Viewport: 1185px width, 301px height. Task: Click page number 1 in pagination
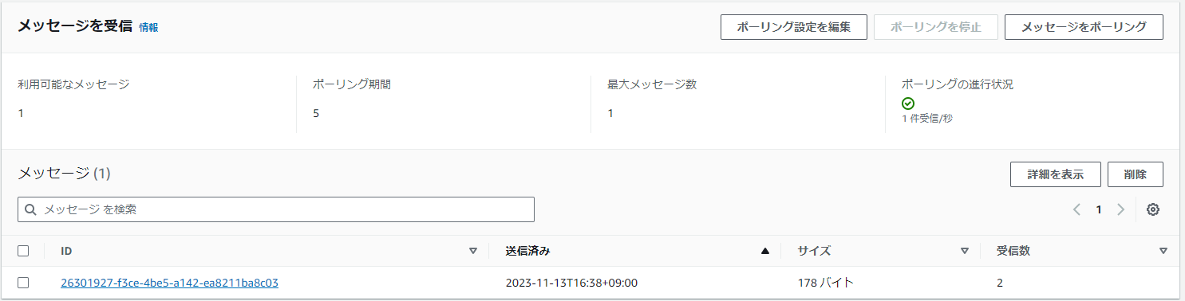coord(1099,209)
